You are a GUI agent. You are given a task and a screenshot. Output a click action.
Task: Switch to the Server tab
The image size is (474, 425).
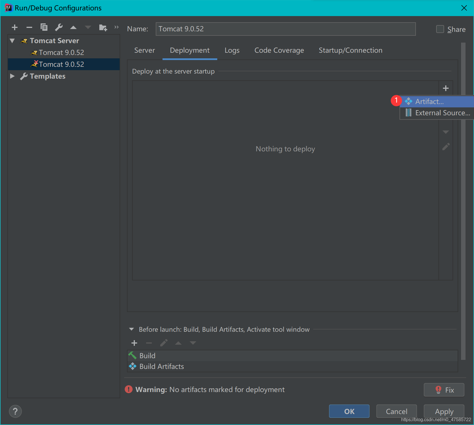click(x=144, y=50)
